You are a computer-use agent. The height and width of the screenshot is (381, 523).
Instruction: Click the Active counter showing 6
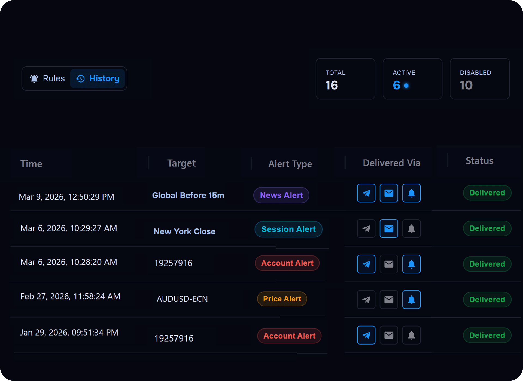[x=397, y=85]
